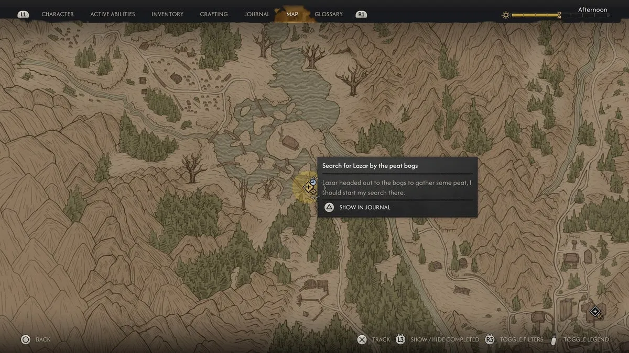The image size is (629, 353).
Task: Click the sun time-of-day icon
Action: (x=505, y=16)
